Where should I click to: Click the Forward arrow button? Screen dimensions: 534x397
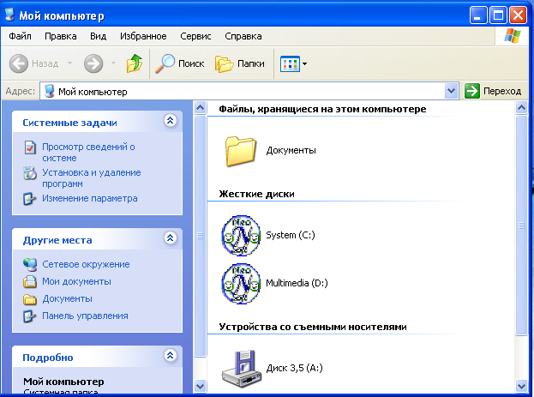coord(93,63)
